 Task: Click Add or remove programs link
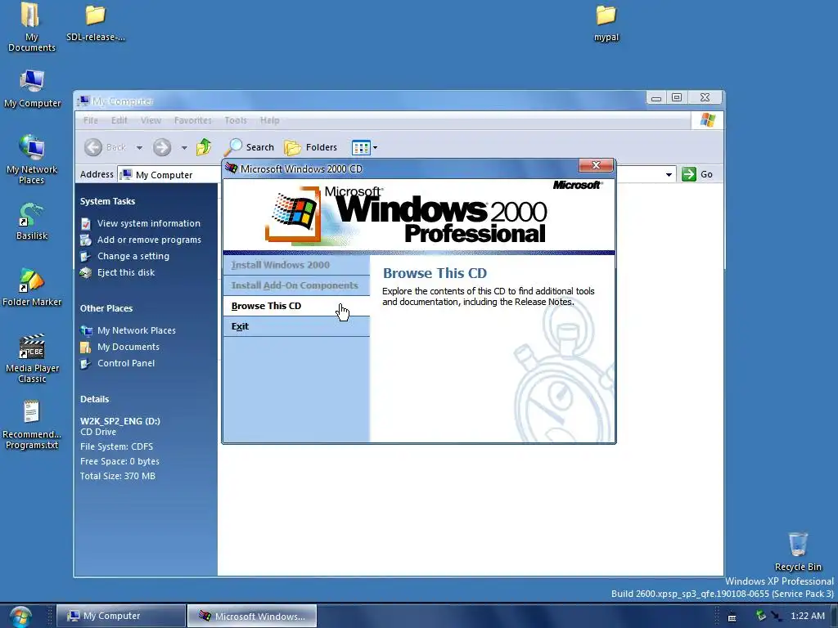[149, 240]
